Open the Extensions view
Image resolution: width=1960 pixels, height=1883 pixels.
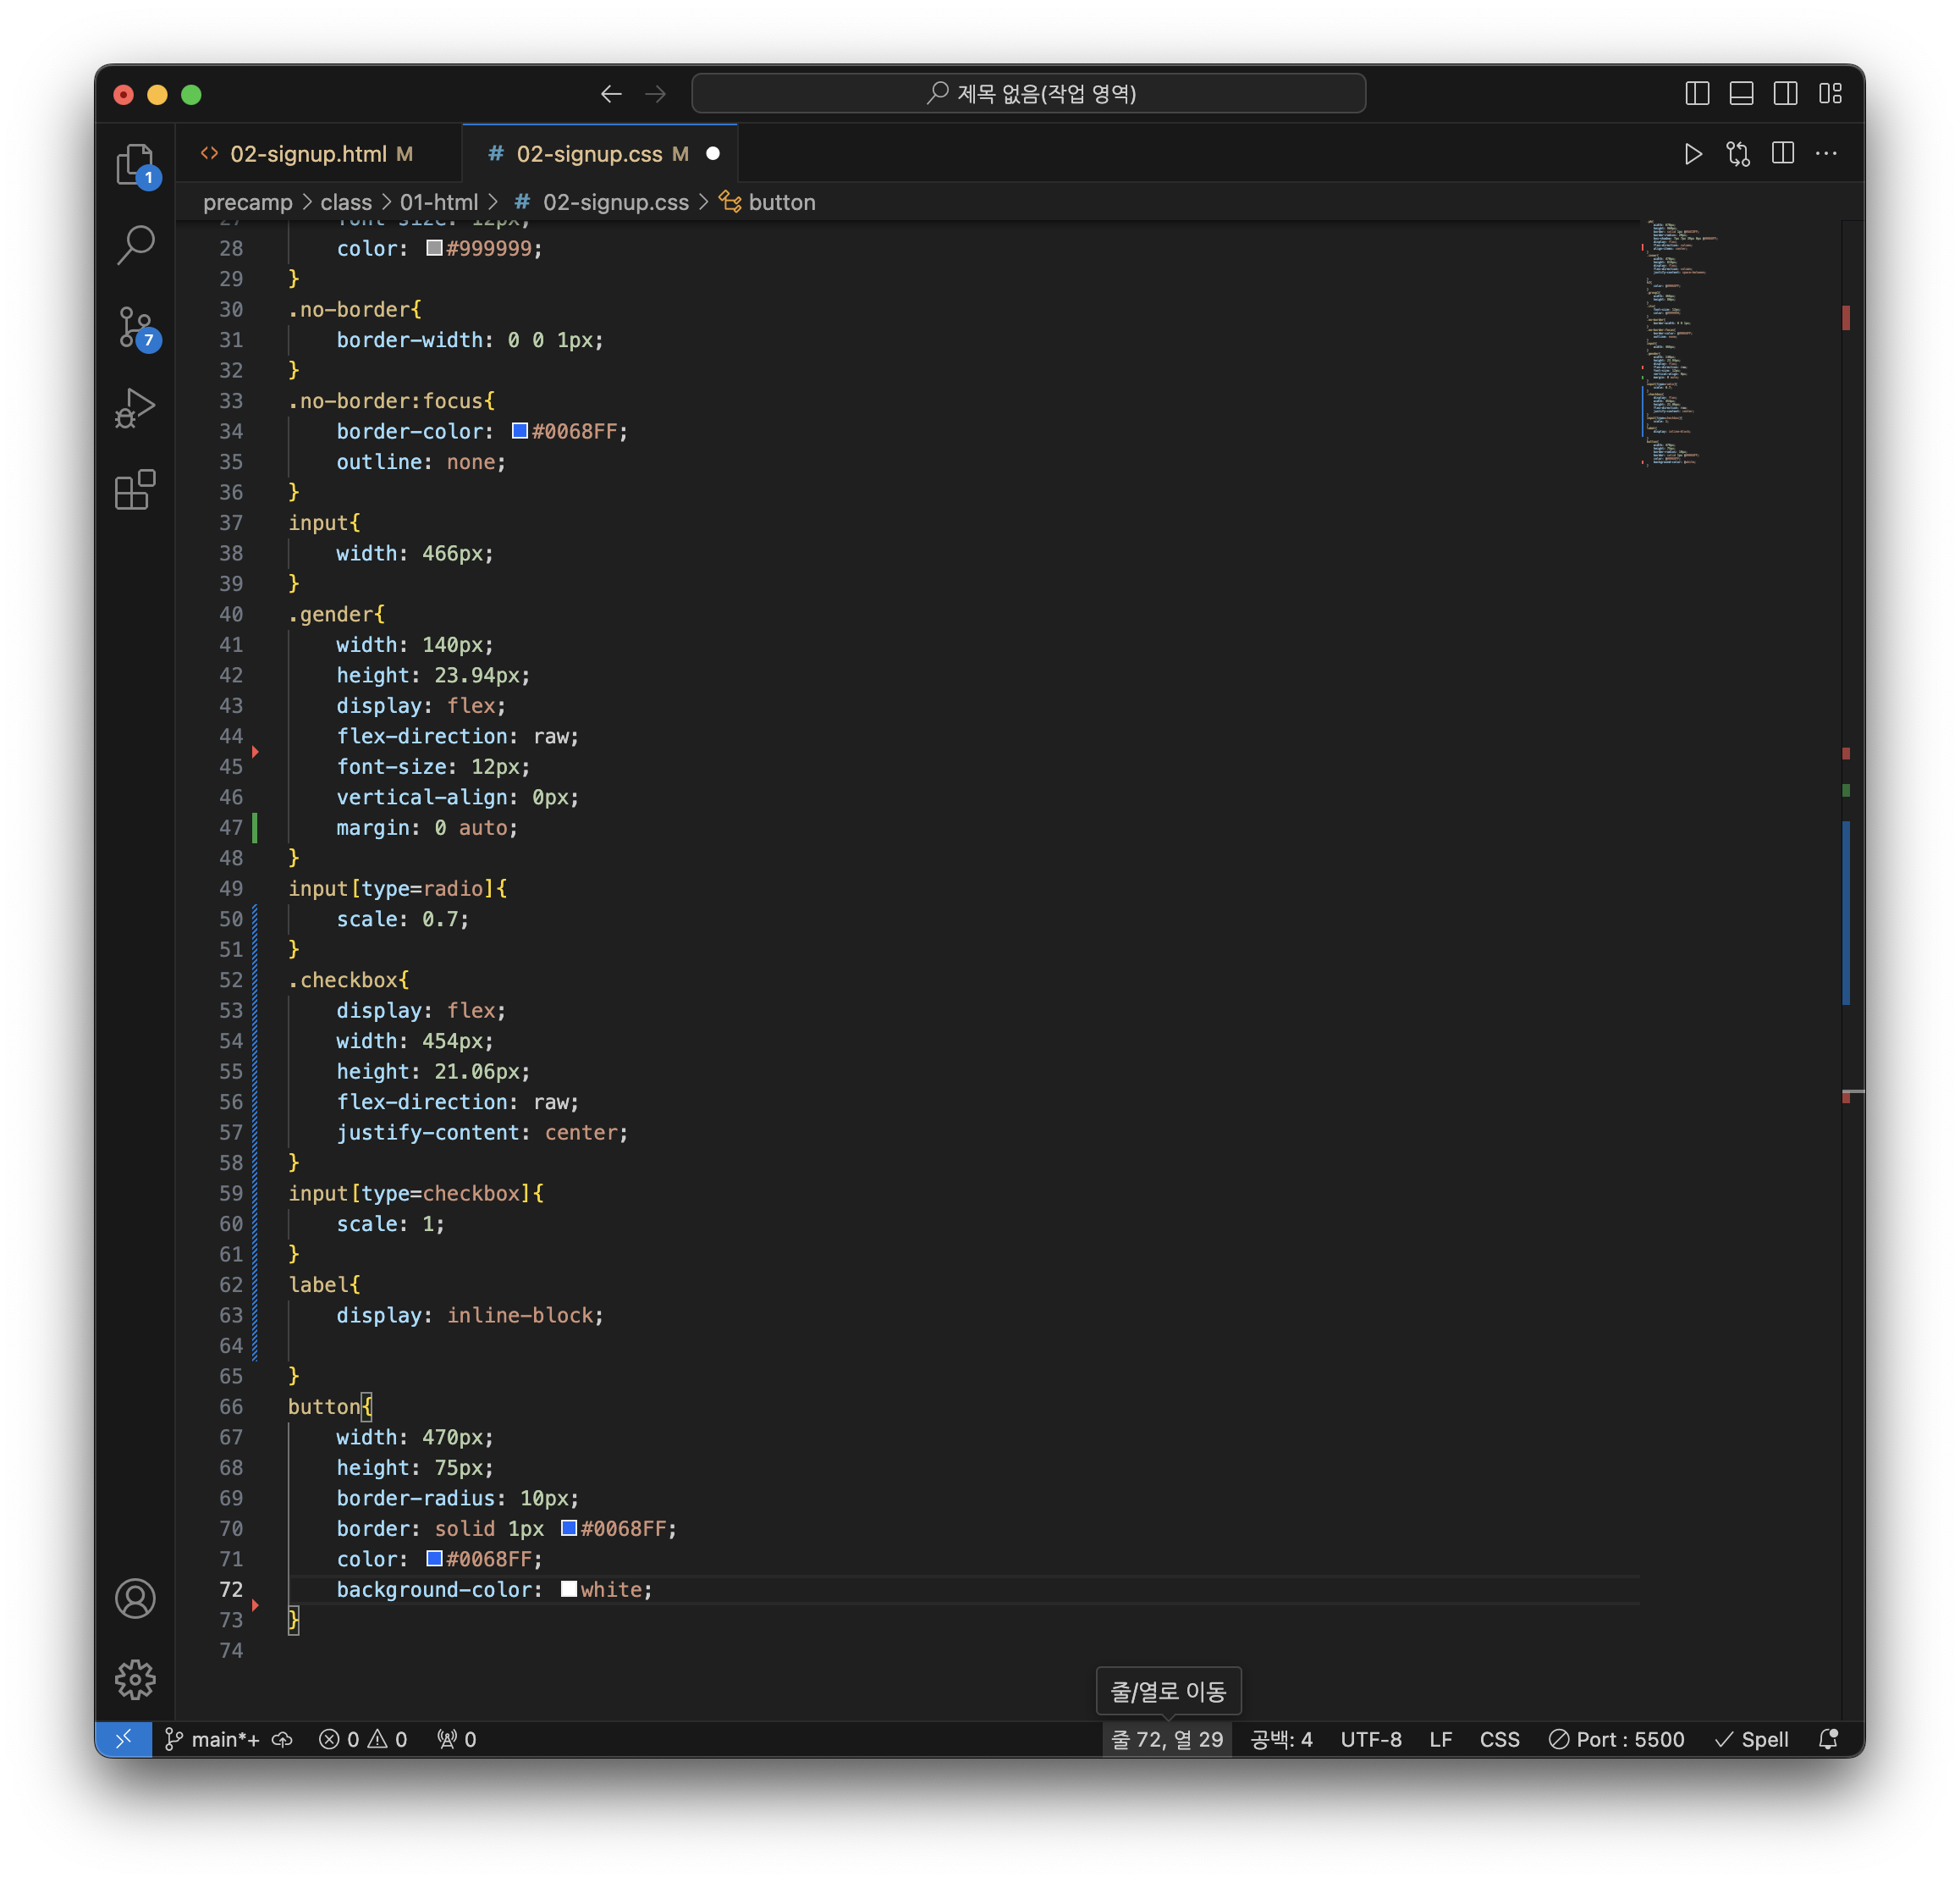pyautogui.click(x=135, y=490)
